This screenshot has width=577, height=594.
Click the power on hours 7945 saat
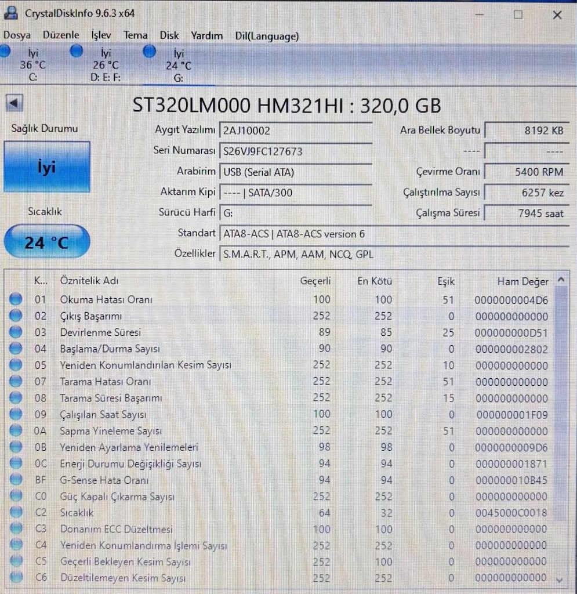[527, 213]
